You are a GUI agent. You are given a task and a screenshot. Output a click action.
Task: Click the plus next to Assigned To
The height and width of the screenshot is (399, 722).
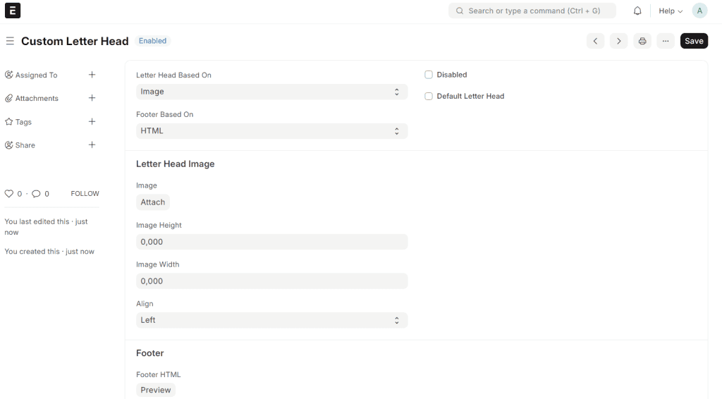coord(92,75)
